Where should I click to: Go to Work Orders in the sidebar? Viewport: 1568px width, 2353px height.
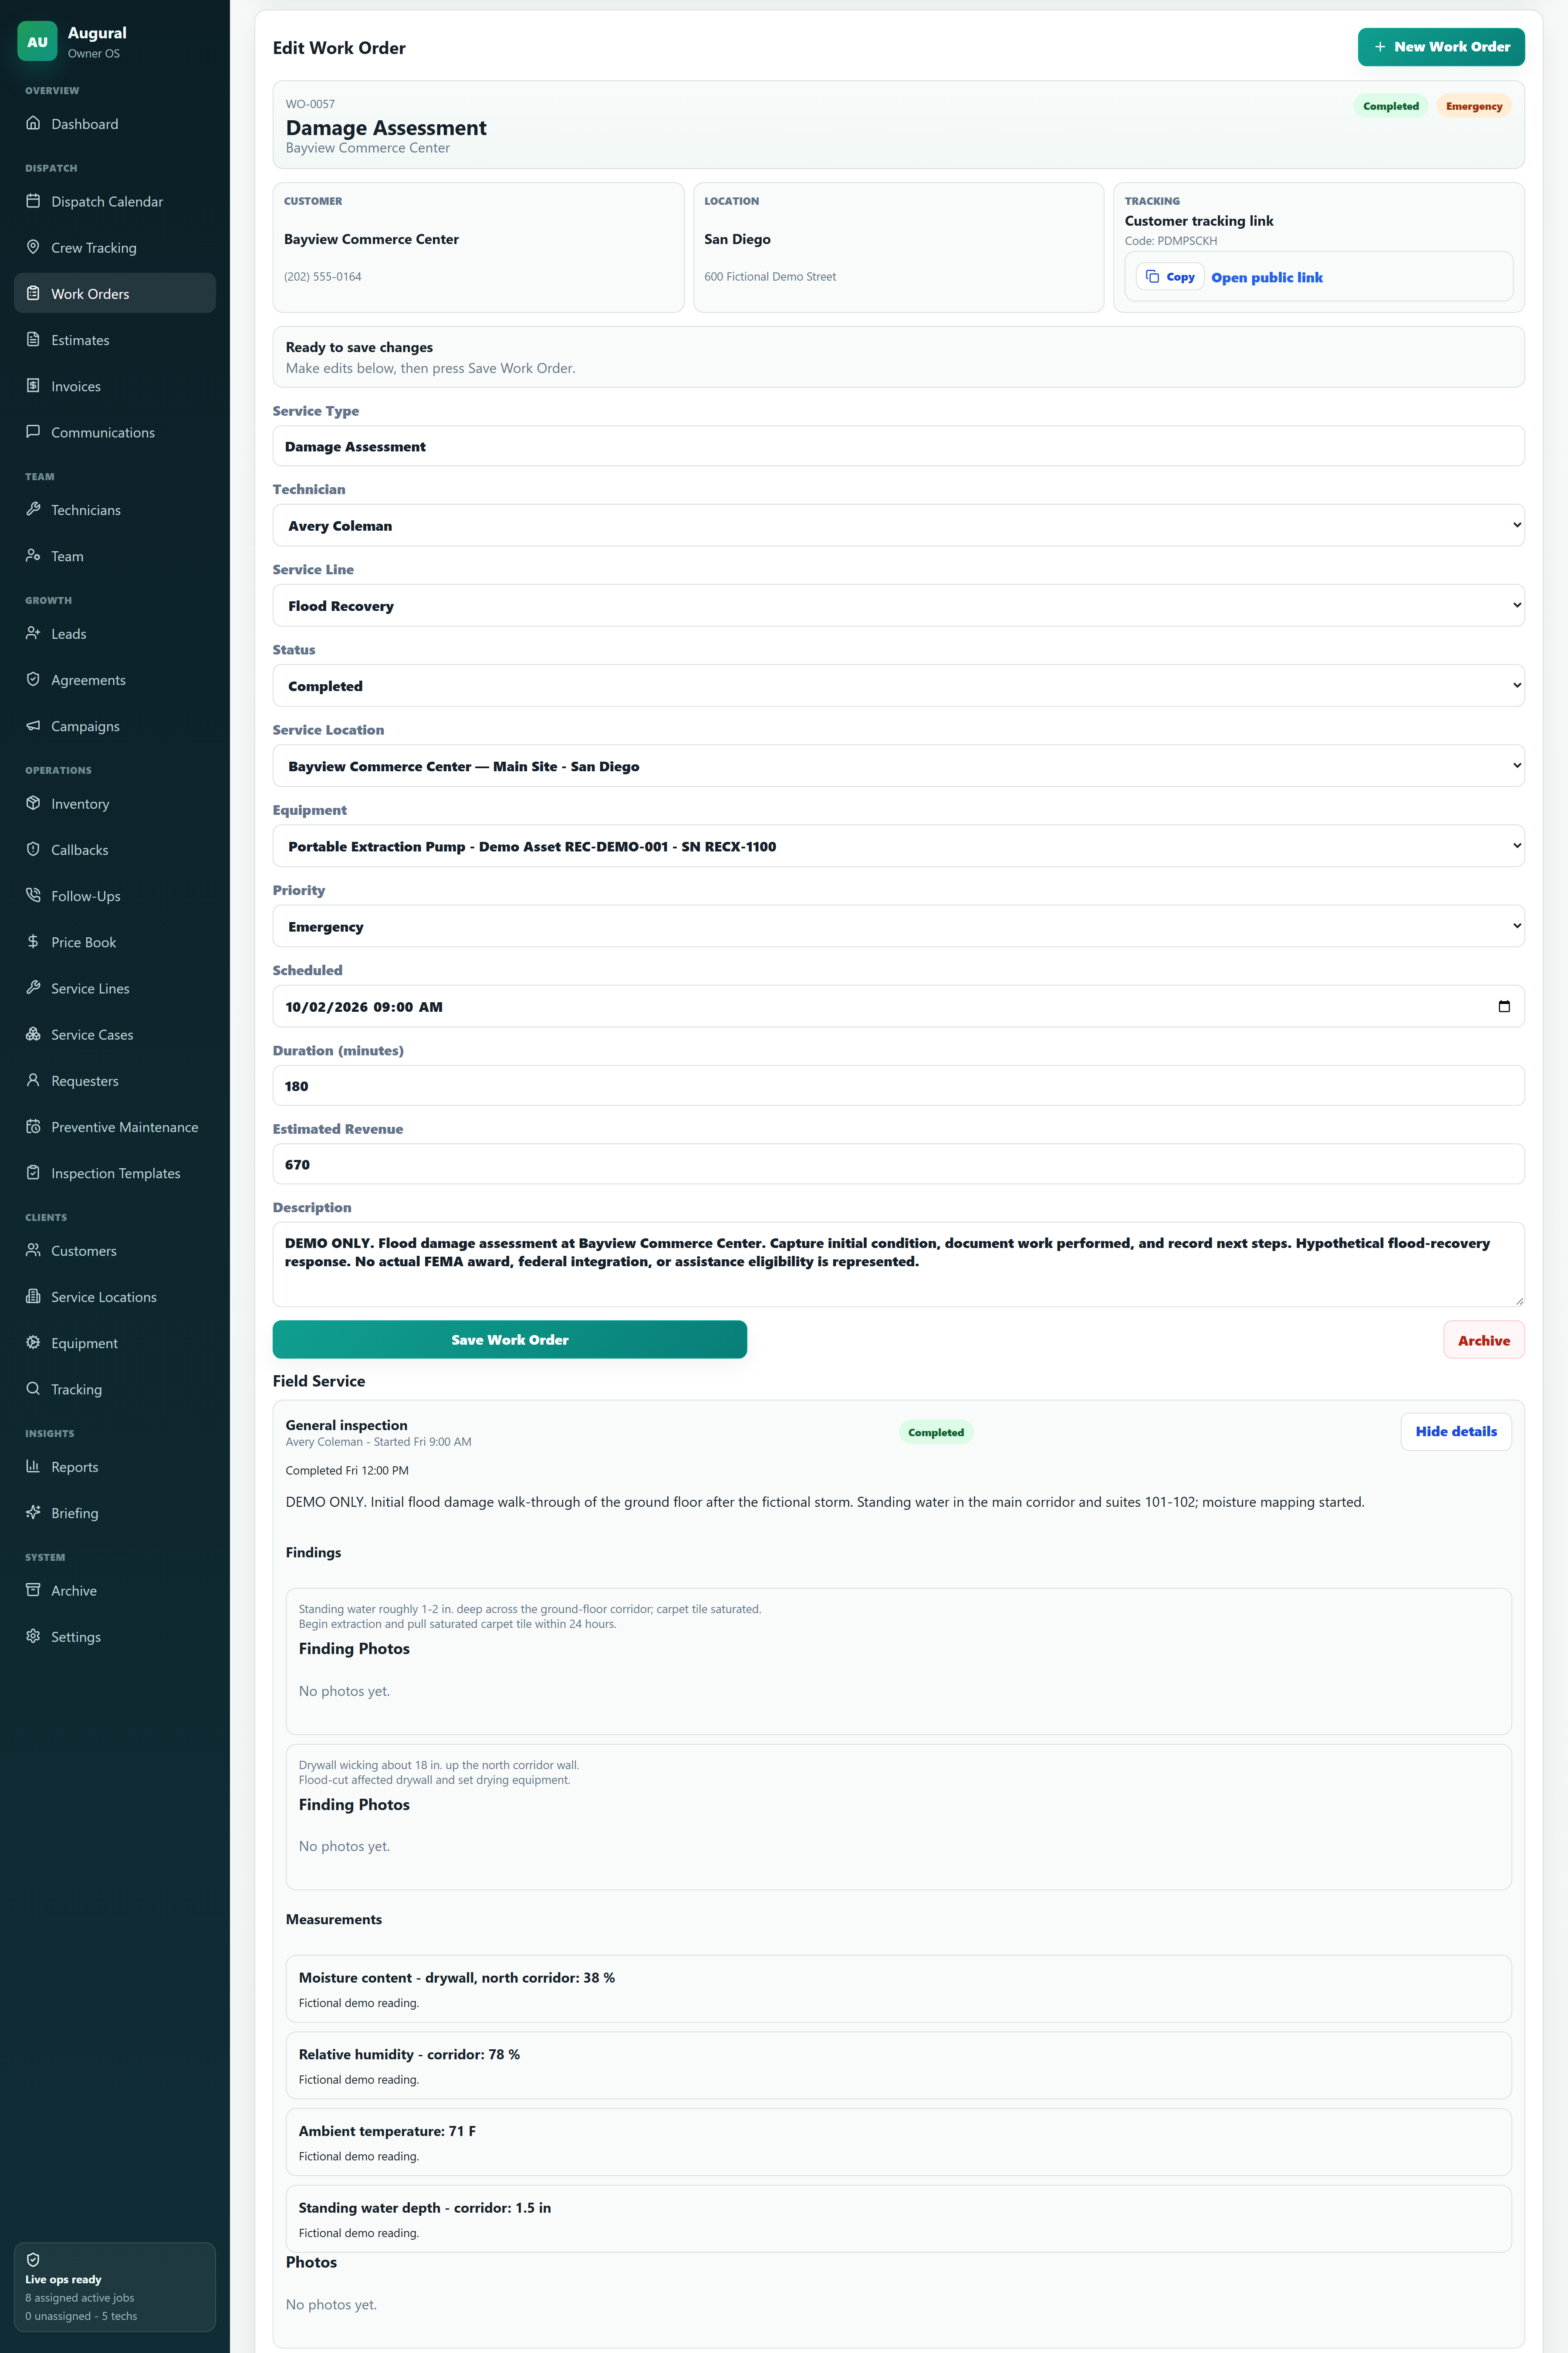pos(115,293)
